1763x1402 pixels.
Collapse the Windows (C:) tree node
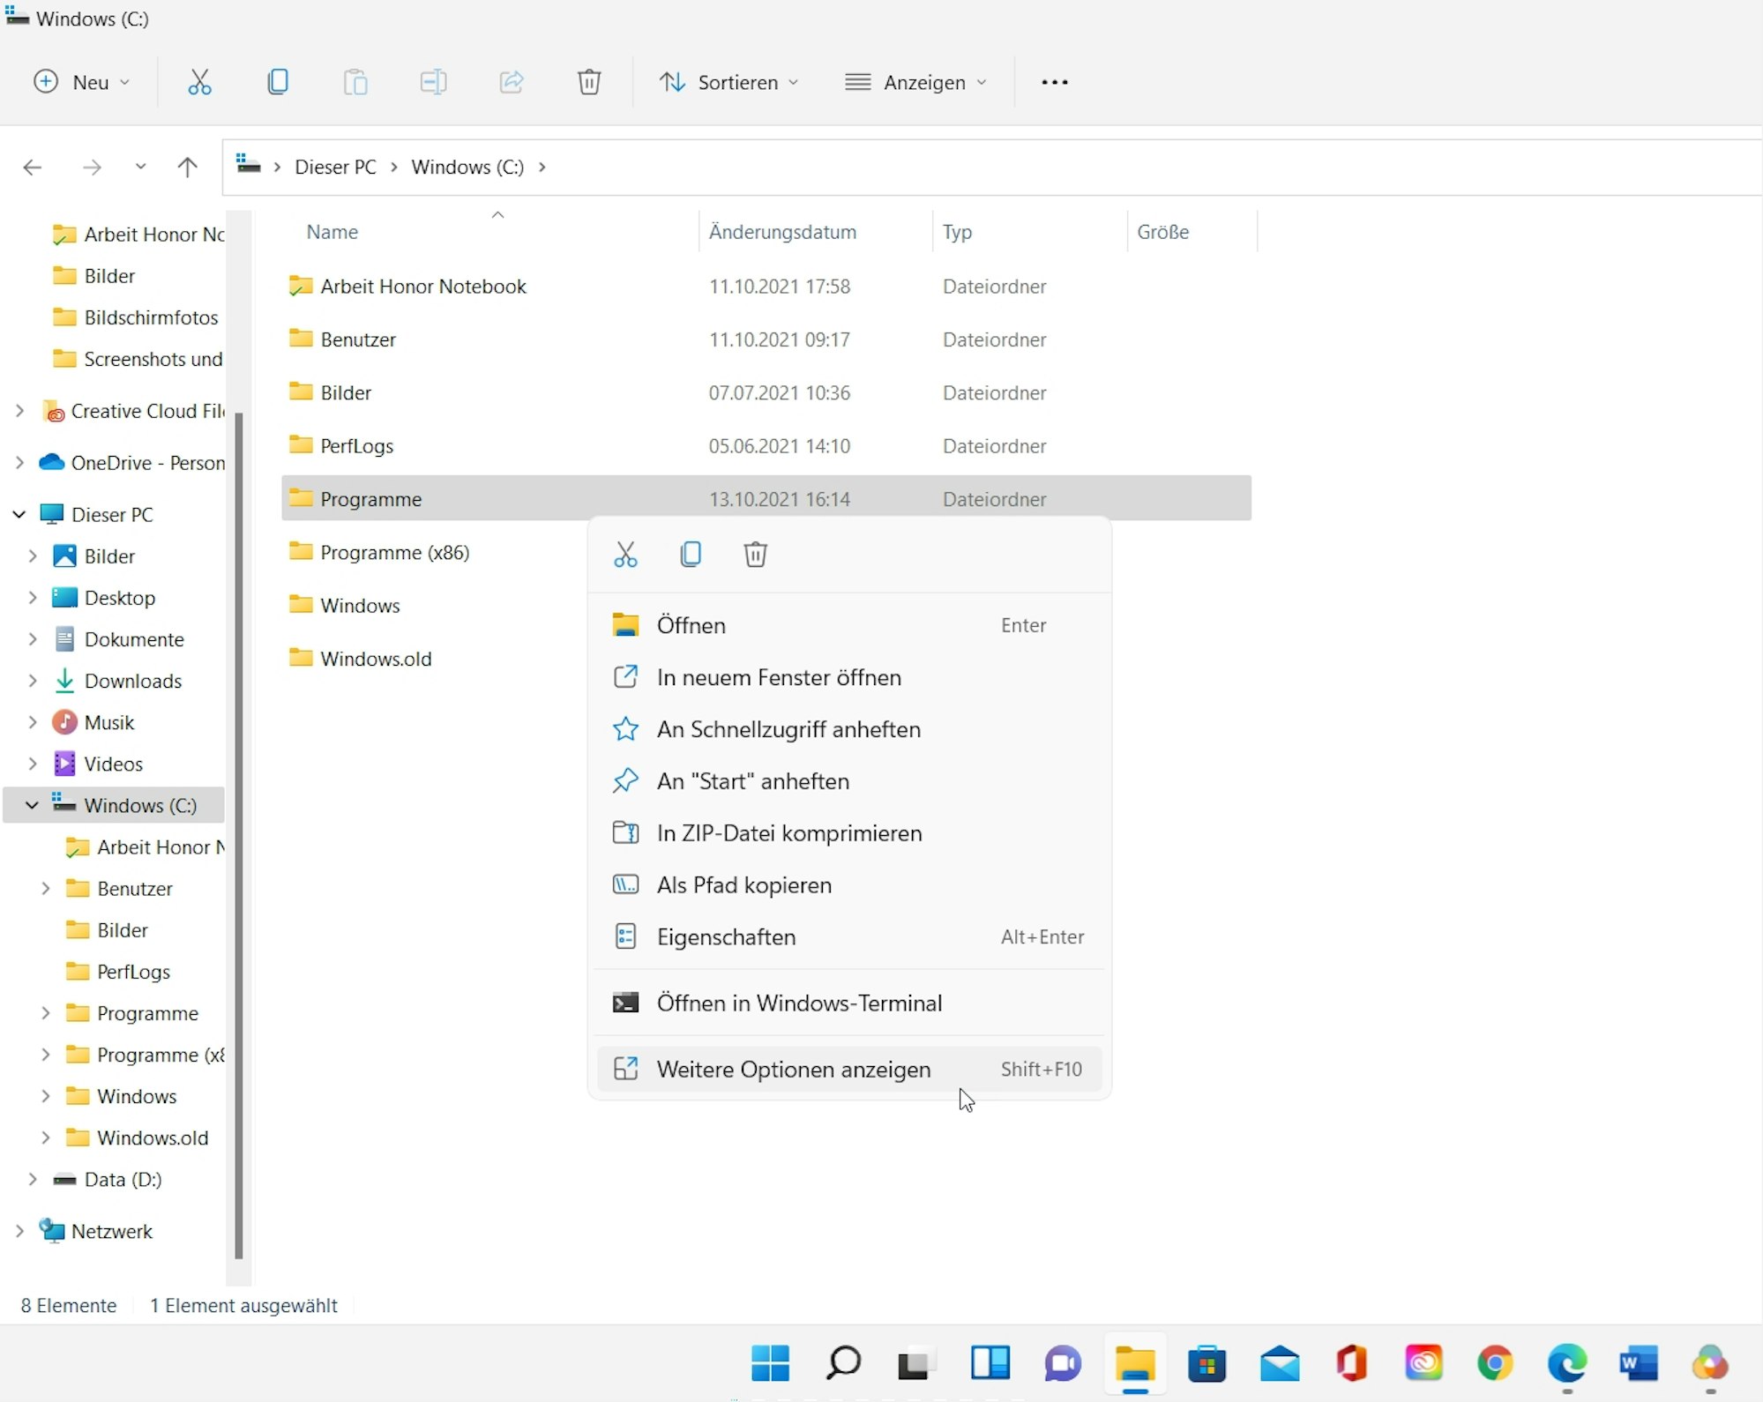click(x=32, y=805)
